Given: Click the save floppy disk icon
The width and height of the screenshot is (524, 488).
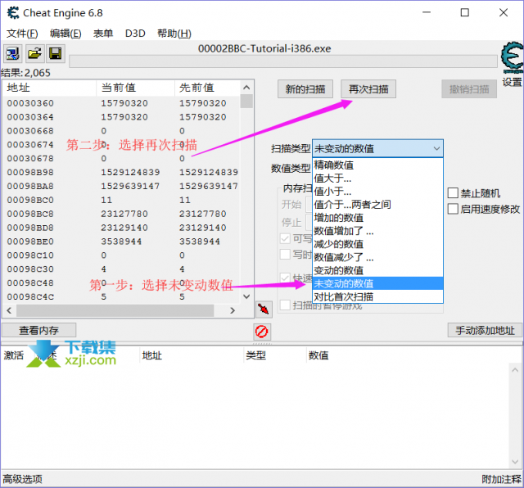Looking at the screenshot, I should [x=55, y=53].
